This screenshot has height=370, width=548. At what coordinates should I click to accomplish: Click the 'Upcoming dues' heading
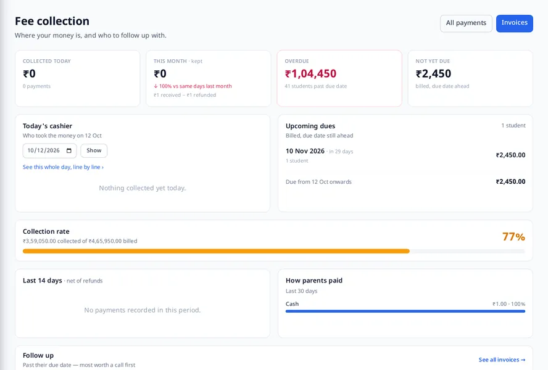click(x=310, y=126)
